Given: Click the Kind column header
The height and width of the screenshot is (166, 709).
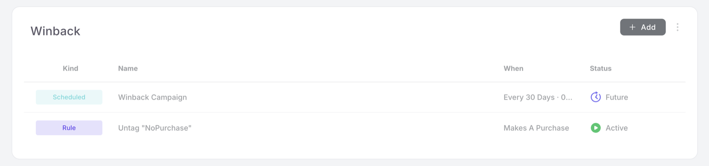Looking at the screenshot, I should click(x=70, y=68).
